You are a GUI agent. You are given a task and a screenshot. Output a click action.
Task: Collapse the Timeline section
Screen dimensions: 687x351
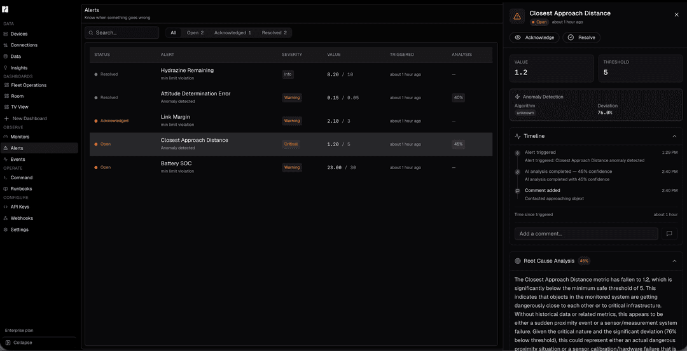(674, 136)
